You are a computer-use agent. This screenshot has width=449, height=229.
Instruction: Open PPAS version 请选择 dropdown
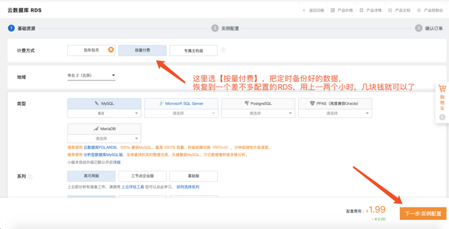[335, 113]
